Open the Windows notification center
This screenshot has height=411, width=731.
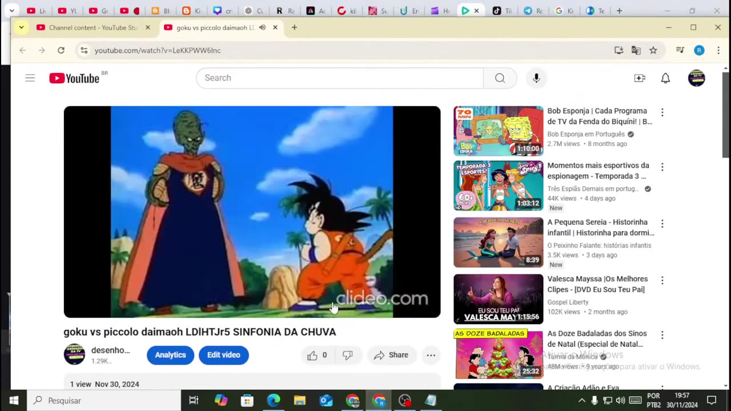point(712,400)
